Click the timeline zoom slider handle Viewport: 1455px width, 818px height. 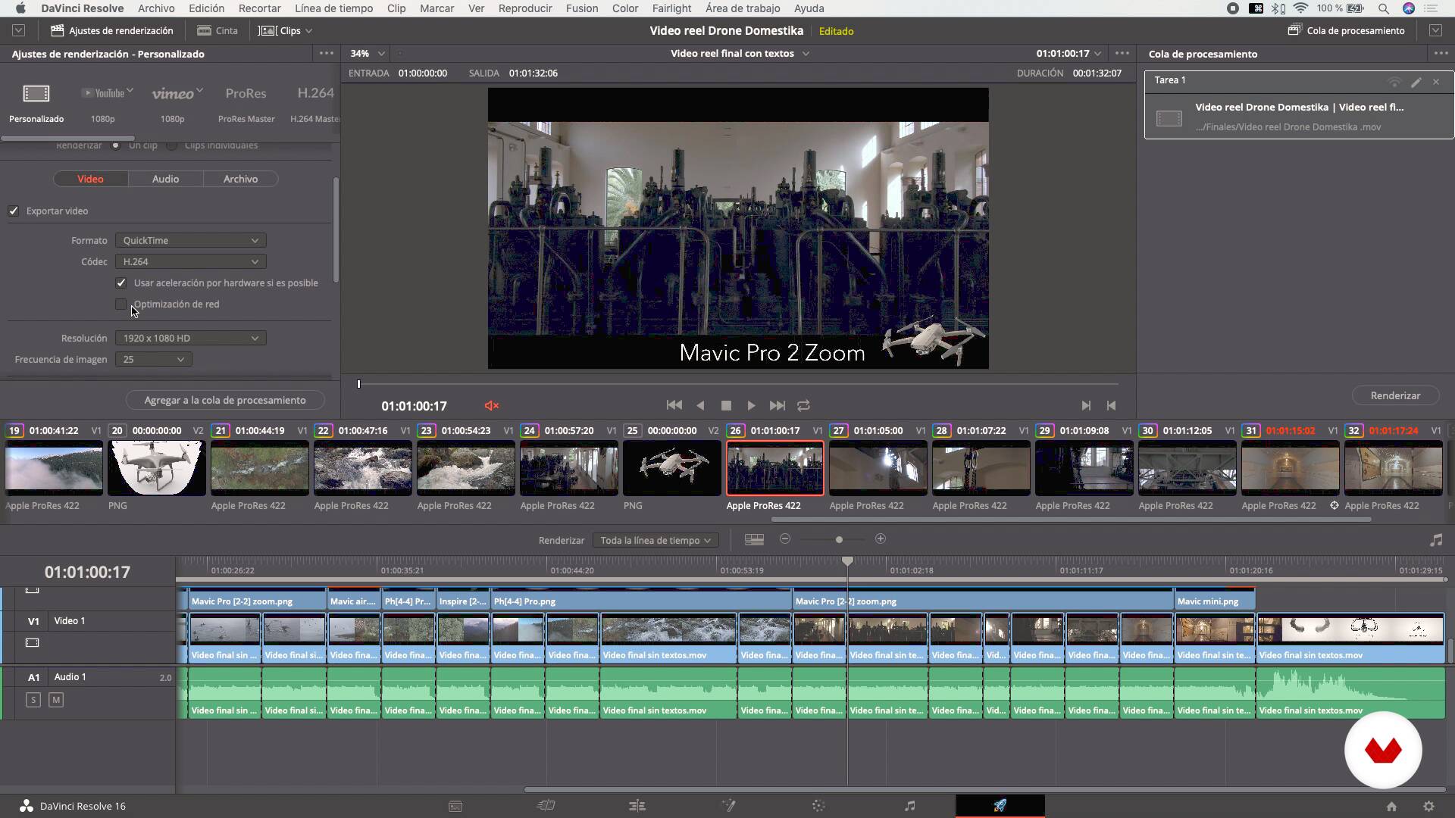pos(839,540)
